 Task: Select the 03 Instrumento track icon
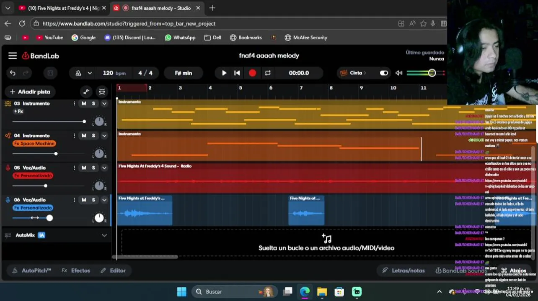[x=8, y=103]
